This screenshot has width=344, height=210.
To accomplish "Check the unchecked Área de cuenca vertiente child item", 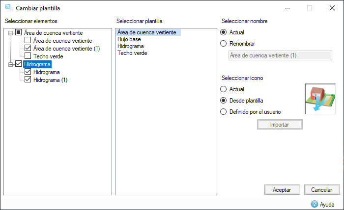I will [28, 40].
